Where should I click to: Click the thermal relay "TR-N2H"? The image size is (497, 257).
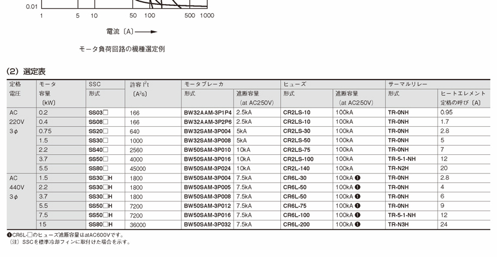(398, 169)
